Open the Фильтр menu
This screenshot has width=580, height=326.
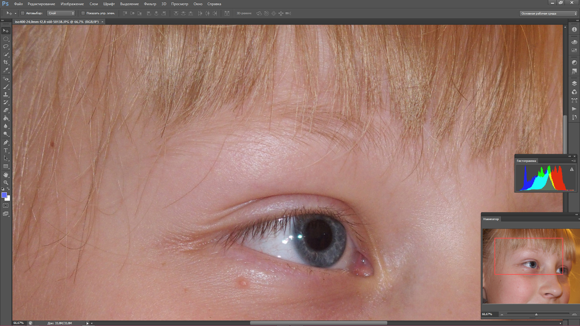point(150,4)
